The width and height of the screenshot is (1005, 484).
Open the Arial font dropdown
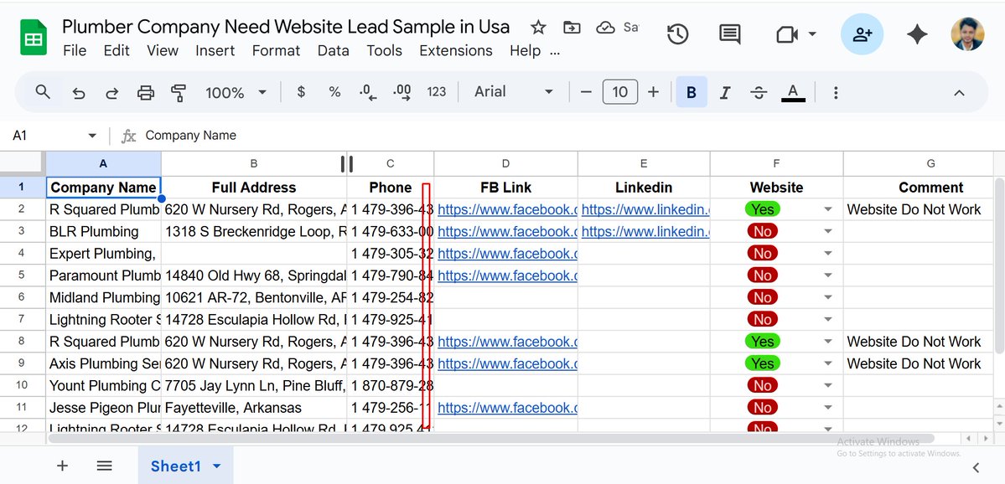(x=513, y=92)
